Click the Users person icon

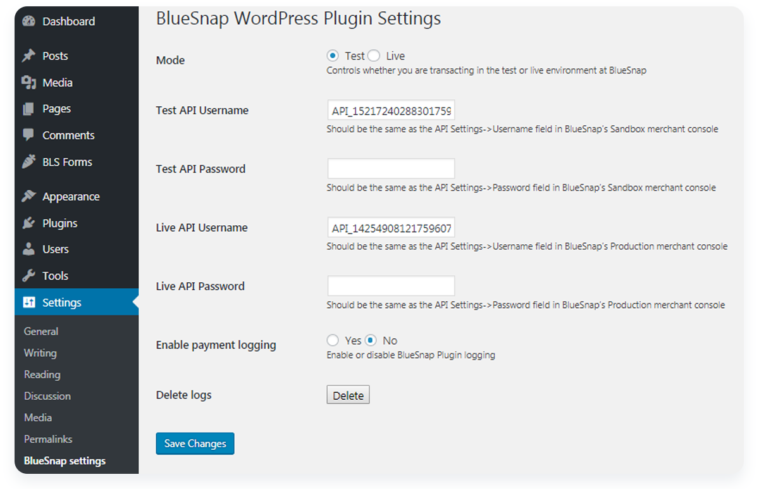coord(28,249)
